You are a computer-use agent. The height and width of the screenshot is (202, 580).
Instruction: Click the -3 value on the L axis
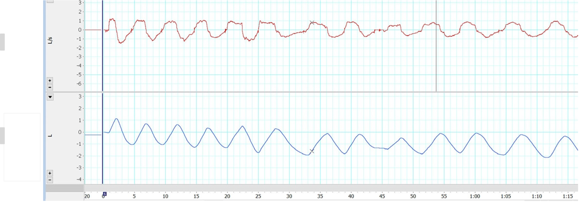[x=79, y=168]
